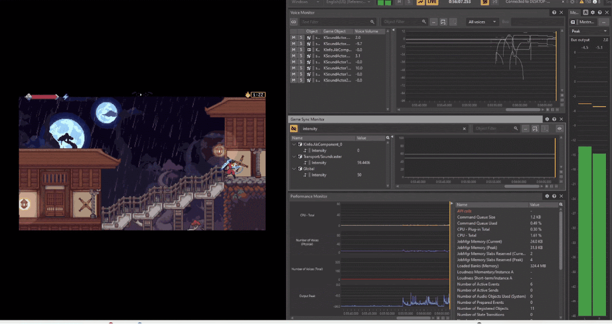Collapse Game Sync list with the left arrow
Screen dimensions: 612x324
click(393, 137)
